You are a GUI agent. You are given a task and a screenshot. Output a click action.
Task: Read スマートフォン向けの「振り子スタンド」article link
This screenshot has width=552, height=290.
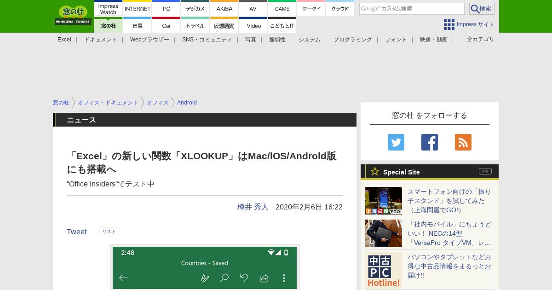click(449, 201)
